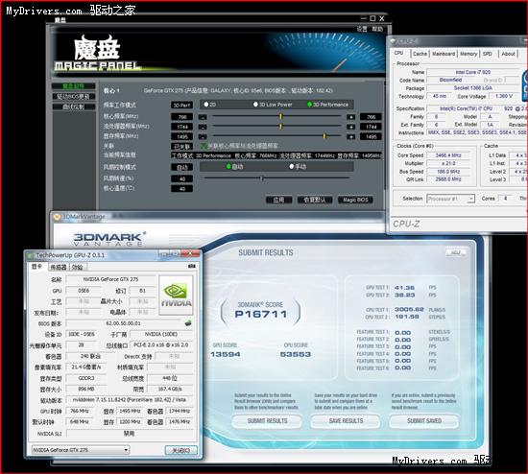Switch to the 传感器 sensors tab in GPU-Z
The height and width of the screenshot is (474, 528).
59,268
